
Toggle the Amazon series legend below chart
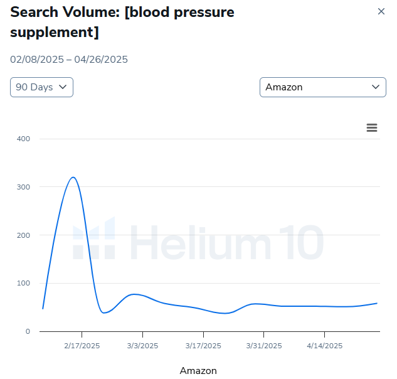point(198,371)
